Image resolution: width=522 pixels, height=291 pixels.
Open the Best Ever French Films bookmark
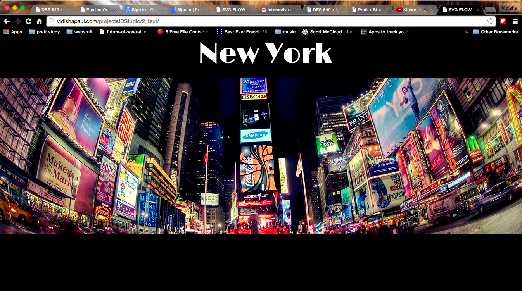(x=242, y=32)
